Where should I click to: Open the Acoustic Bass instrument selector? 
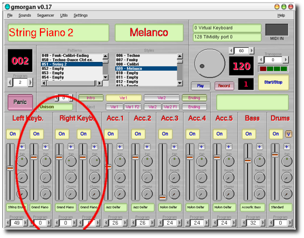pyautogui.click(x=253, y=207)
